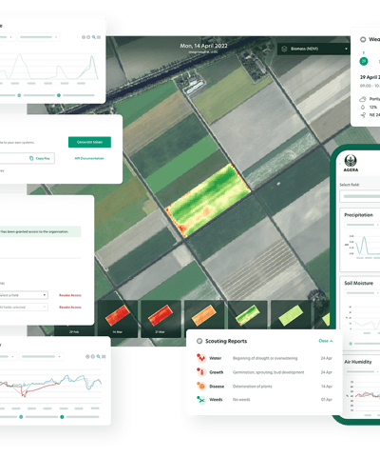Click the highlighted NDVI field on the map
The image size is (380, 457).
tap(208, 201)
